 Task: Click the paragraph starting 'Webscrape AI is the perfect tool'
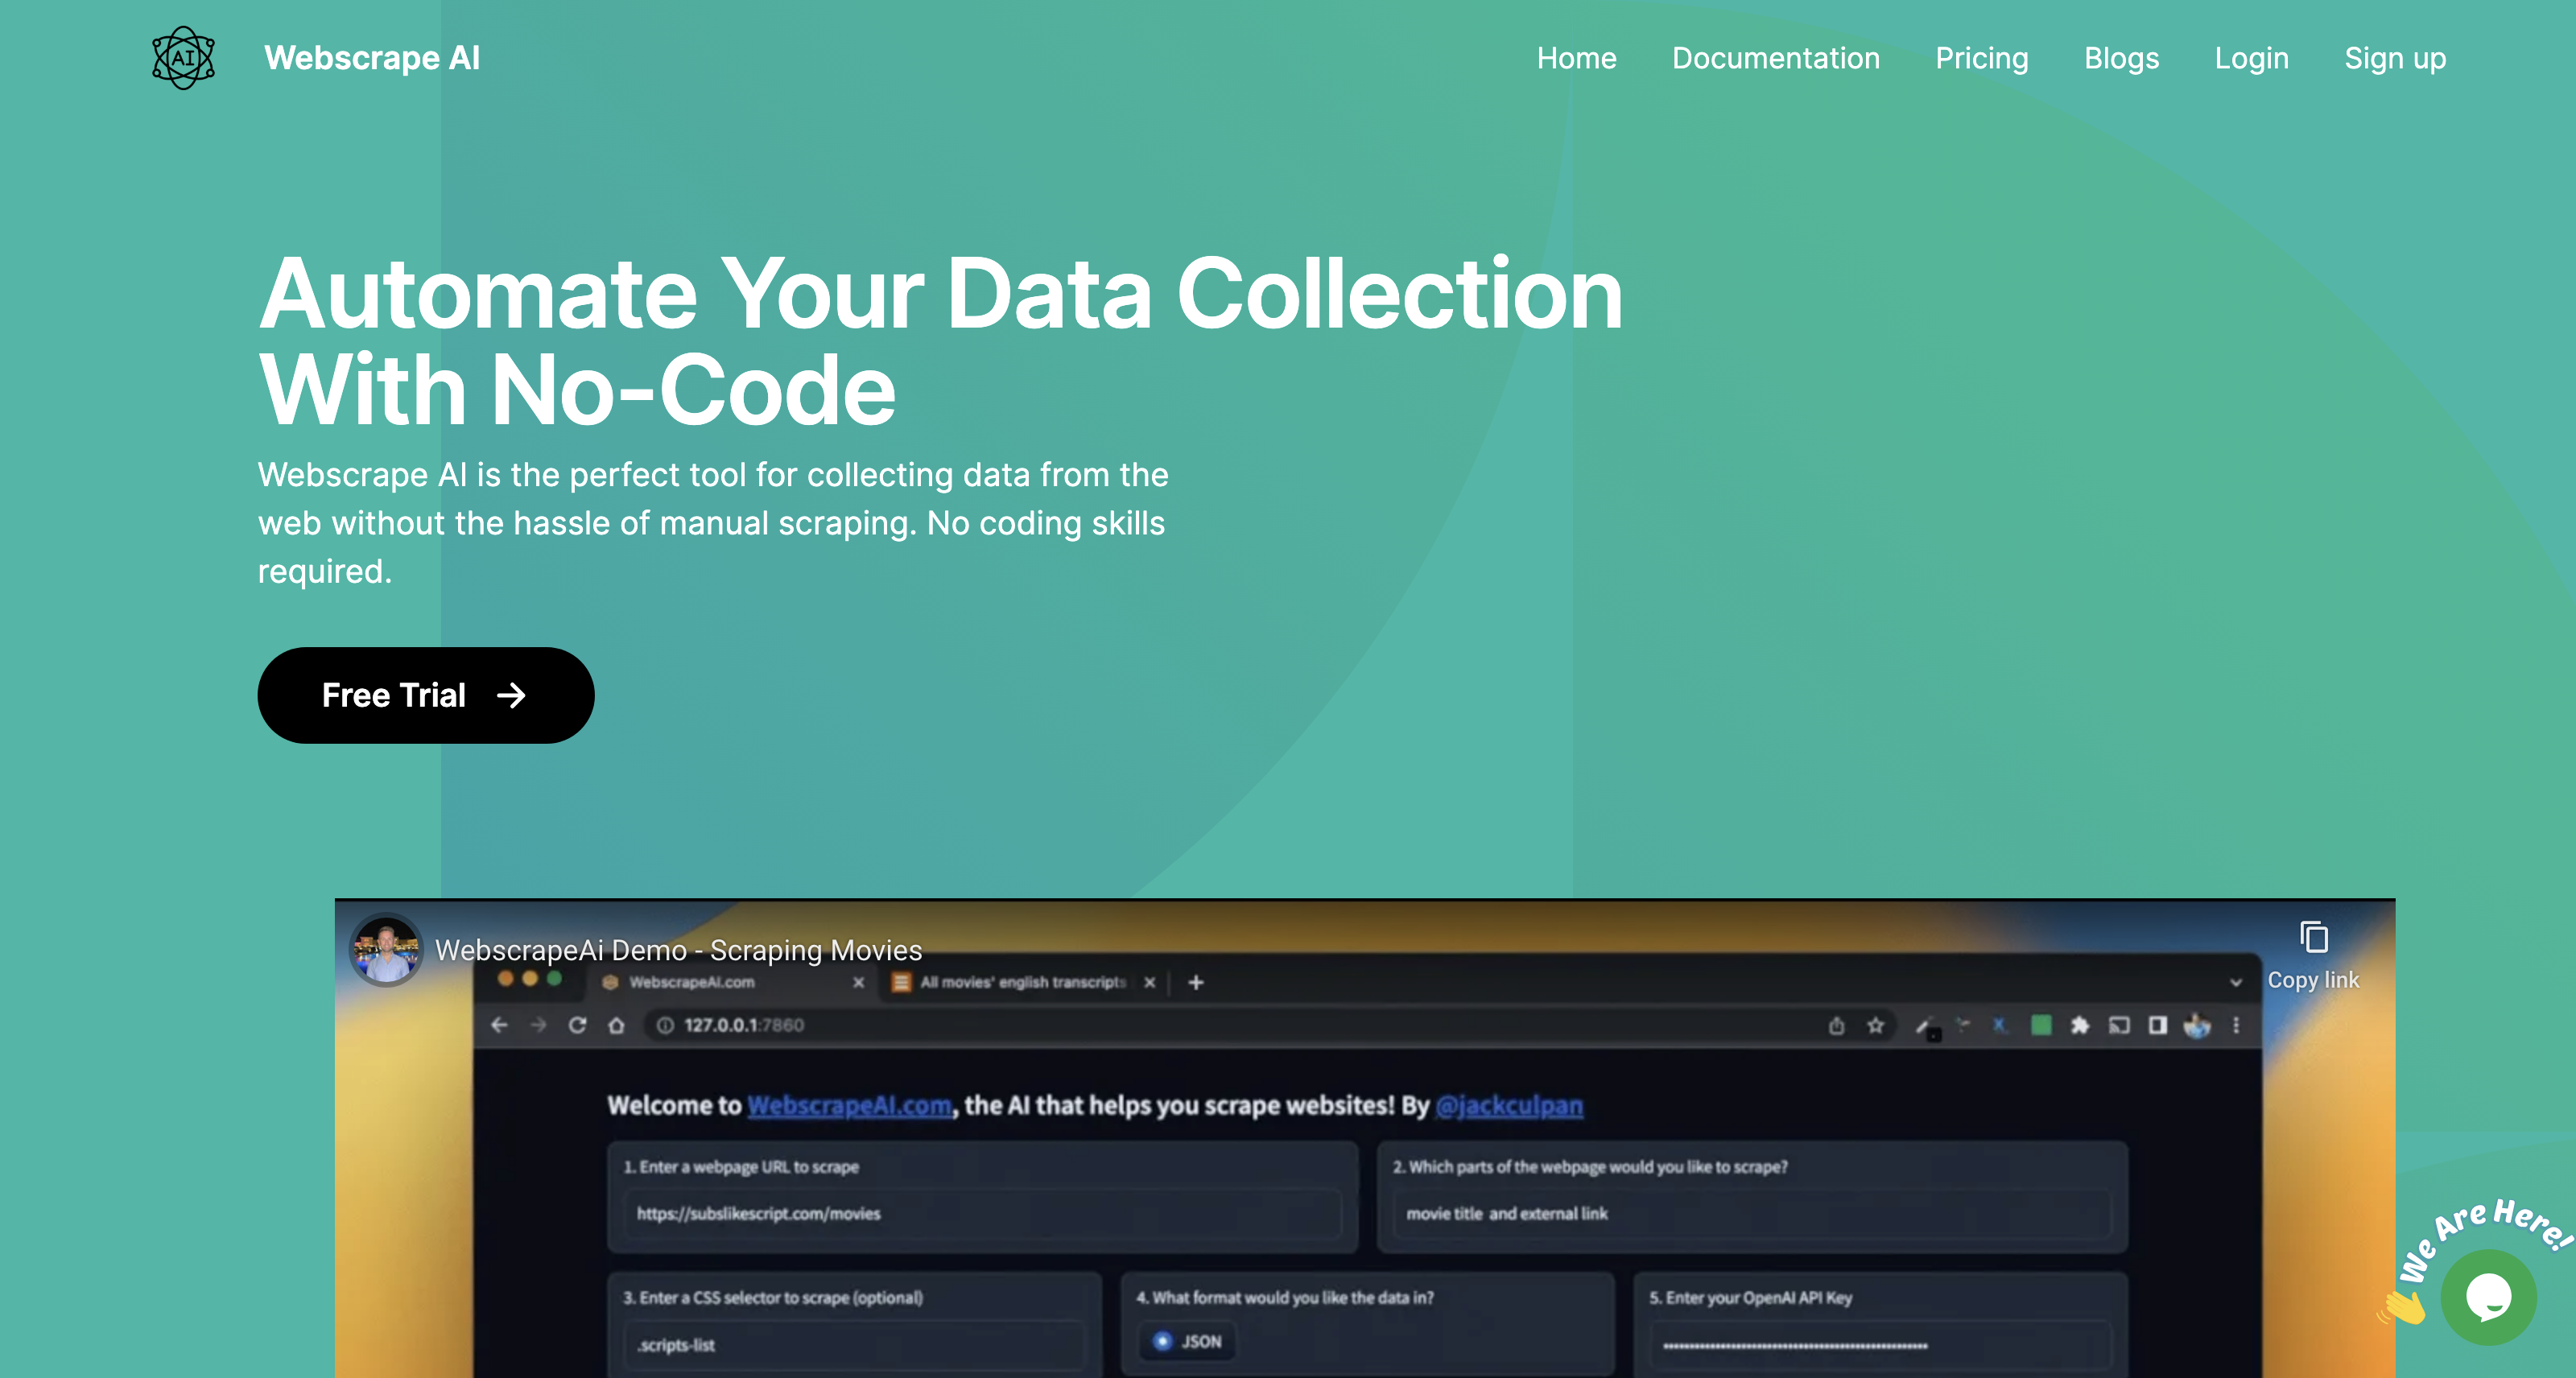pyautogui.click(x=713, y=523)
